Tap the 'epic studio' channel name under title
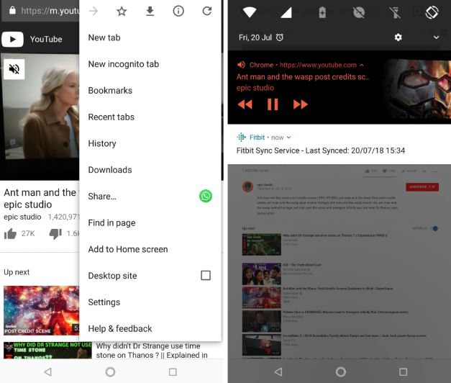Viewport: 451px width, 383px height. 22,217
